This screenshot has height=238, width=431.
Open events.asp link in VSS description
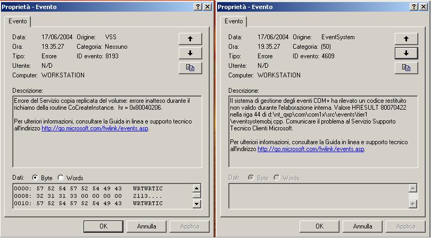(x=95, y=128)
